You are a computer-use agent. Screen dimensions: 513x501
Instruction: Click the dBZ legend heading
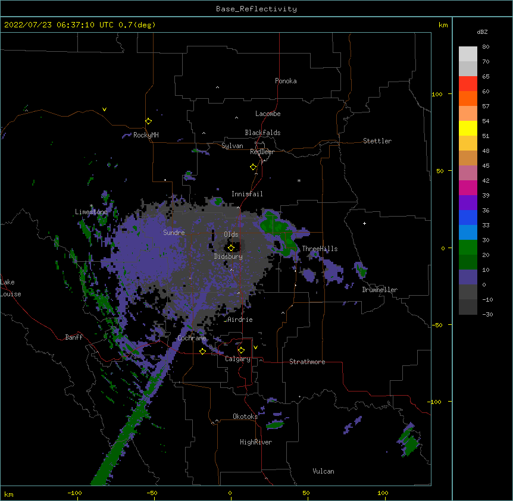[x=482, y=32]
